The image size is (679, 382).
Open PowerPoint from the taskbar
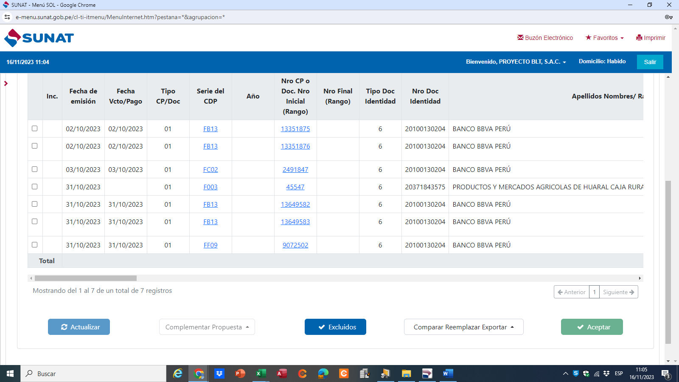240,374
